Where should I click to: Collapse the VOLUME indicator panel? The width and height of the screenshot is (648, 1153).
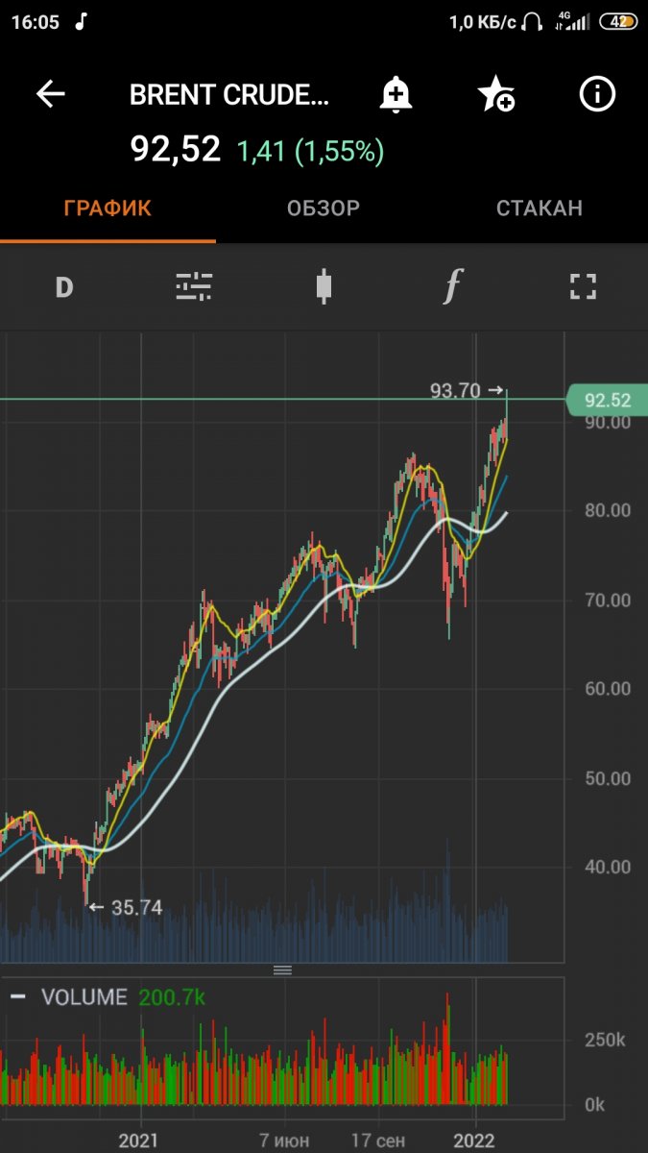tap(17, 996)
